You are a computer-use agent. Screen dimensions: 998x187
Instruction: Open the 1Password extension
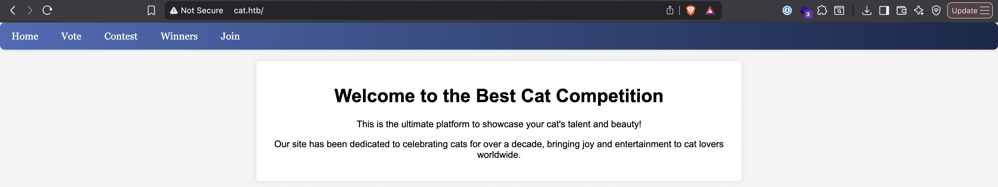pos(787,10)
